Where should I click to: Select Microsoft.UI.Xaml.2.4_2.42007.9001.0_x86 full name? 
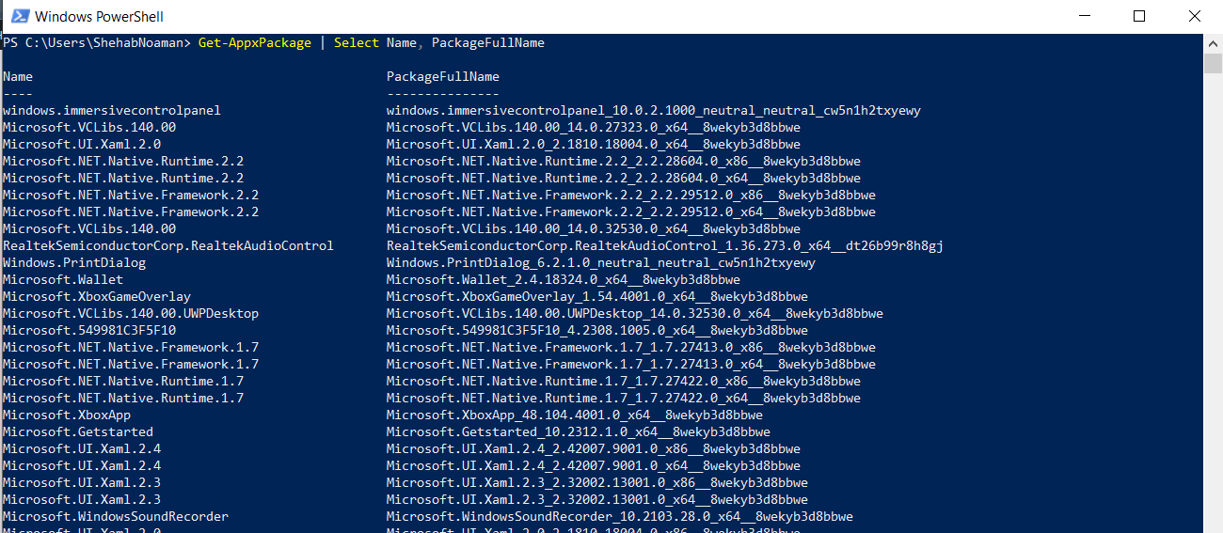(594, 449)
